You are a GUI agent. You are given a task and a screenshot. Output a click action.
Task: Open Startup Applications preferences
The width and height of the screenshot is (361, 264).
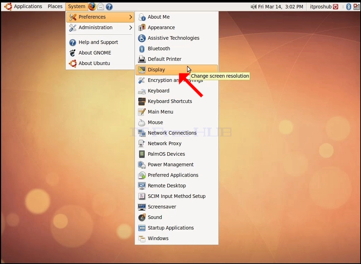pos(177,228)
